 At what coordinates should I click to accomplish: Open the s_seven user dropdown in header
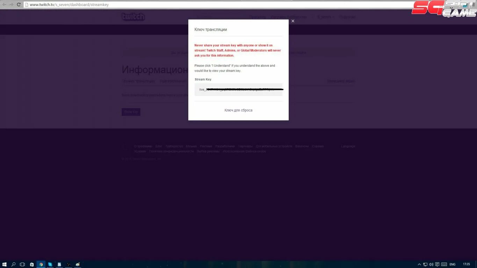pyautogui.click(x=325, y=17)
